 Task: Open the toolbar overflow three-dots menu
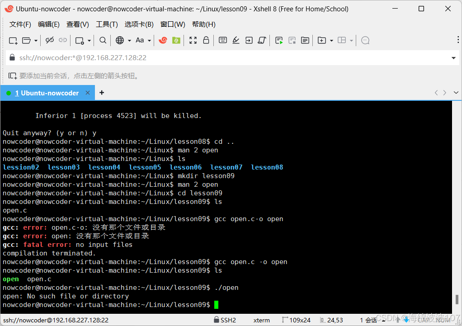tap(458, 40)
